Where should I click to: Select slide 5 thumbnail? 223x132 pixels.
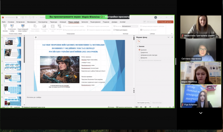coord(13,90)
